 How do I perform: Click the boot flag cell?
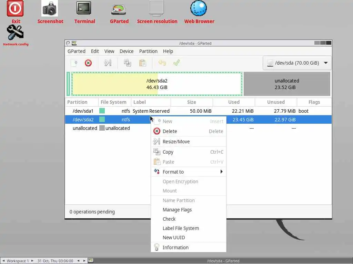[x=303, y=111]
